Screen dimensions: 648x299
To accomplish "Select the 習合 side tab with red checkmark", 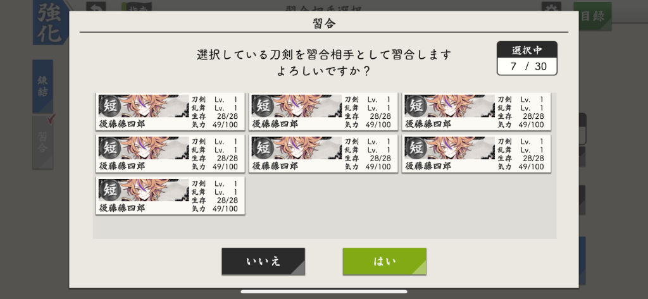I will [x=42, y=142].
